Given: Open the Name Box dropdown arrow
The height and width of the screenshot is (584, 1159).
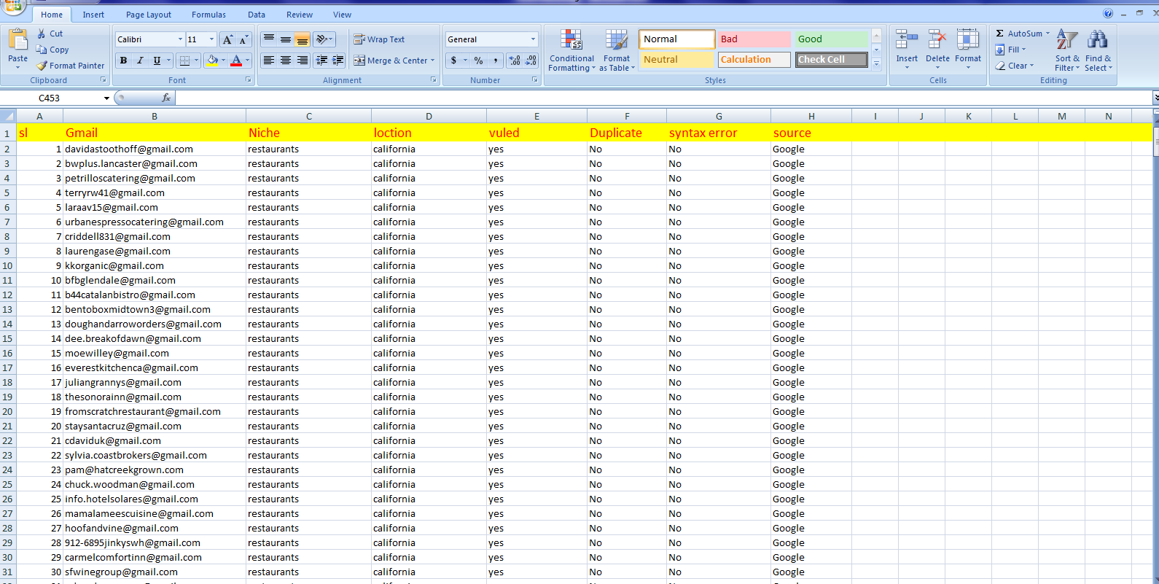Looking at the screenshot, I should coord(106,98).
